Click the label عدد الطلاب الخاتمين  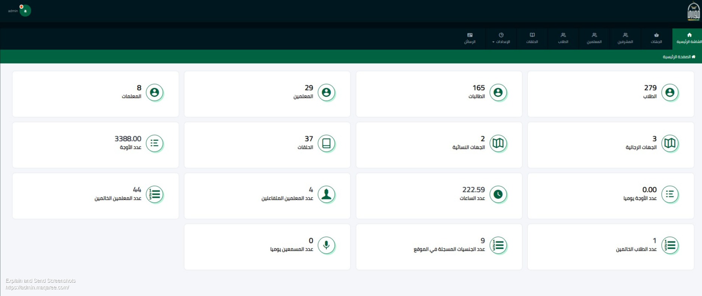click(x=636, y=249)
